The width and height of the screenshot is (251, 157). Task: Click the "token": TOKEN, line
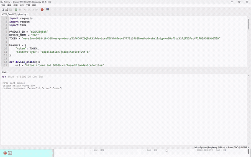click(27, 49)
